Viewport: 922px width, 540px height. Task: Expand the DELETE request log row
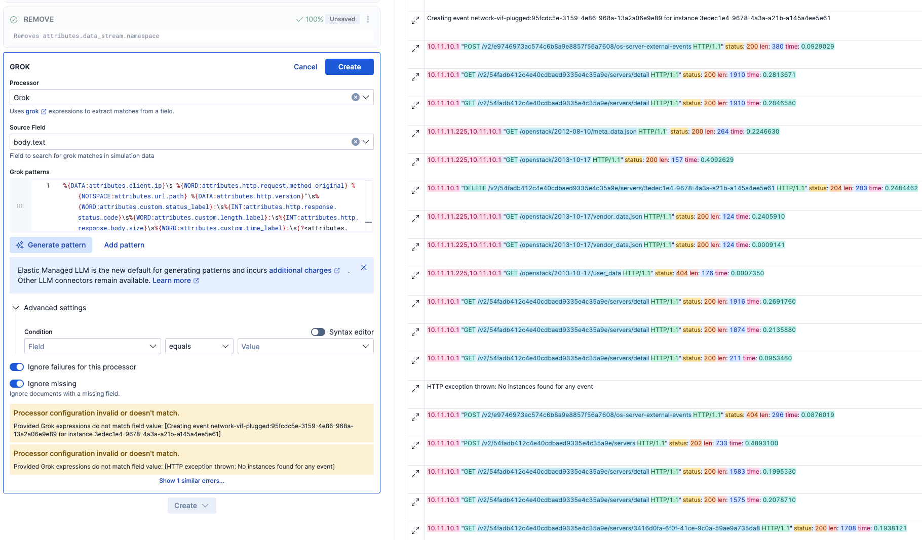pos(415,190)
